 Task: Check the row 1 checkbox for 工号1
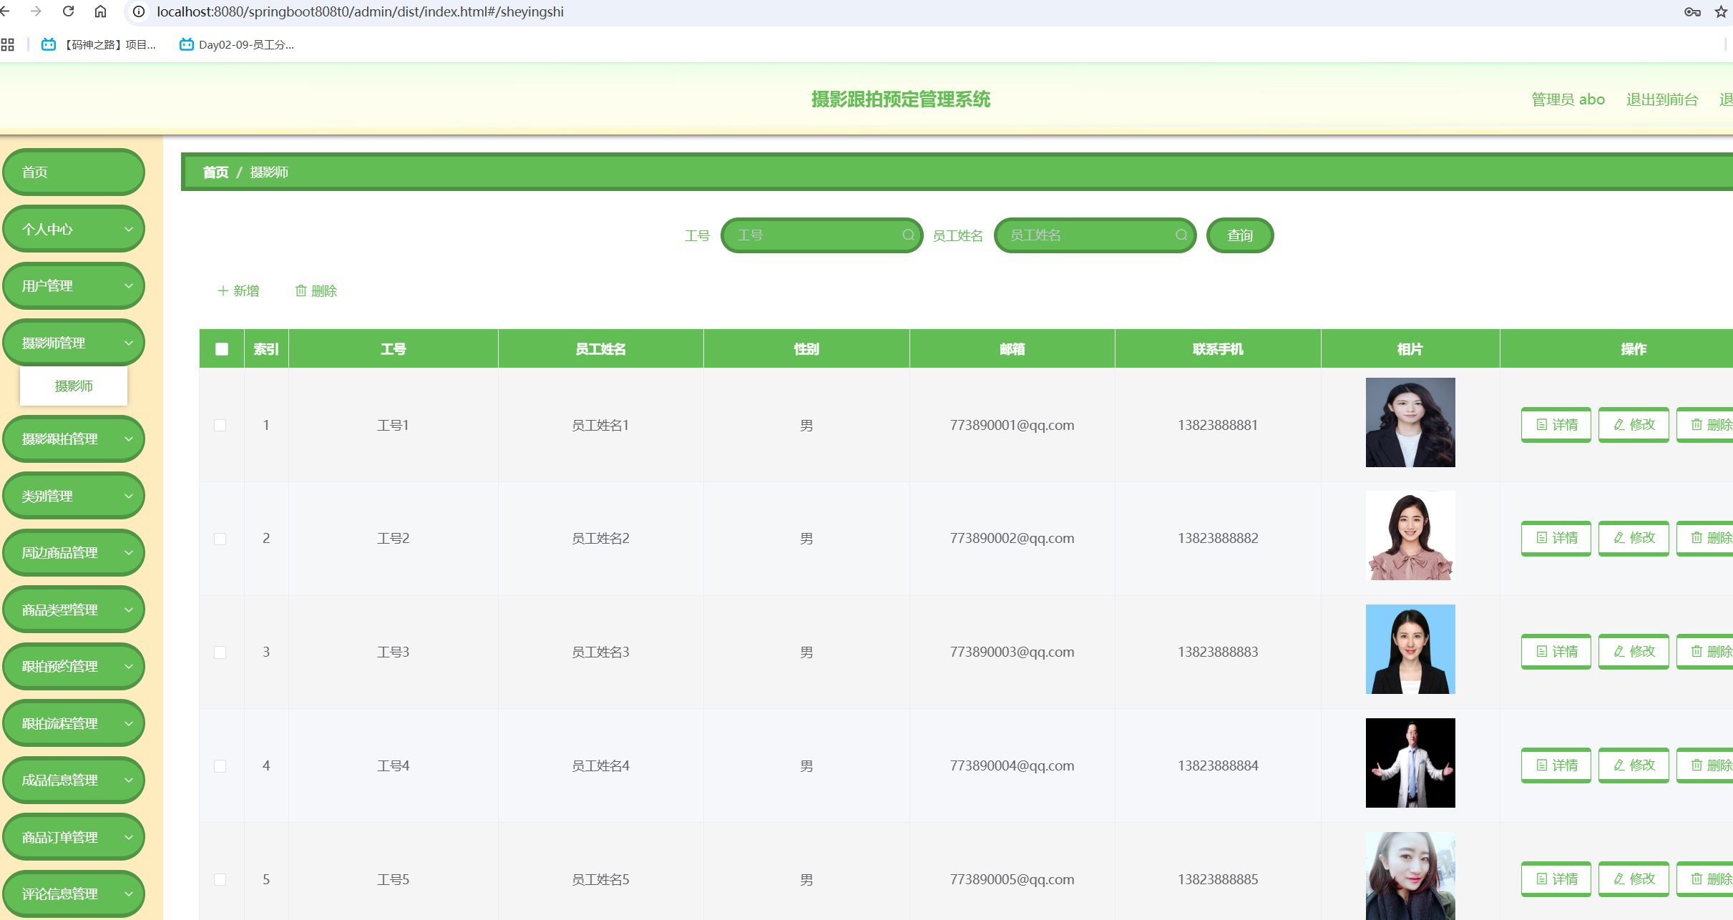[x=220, y=426]
